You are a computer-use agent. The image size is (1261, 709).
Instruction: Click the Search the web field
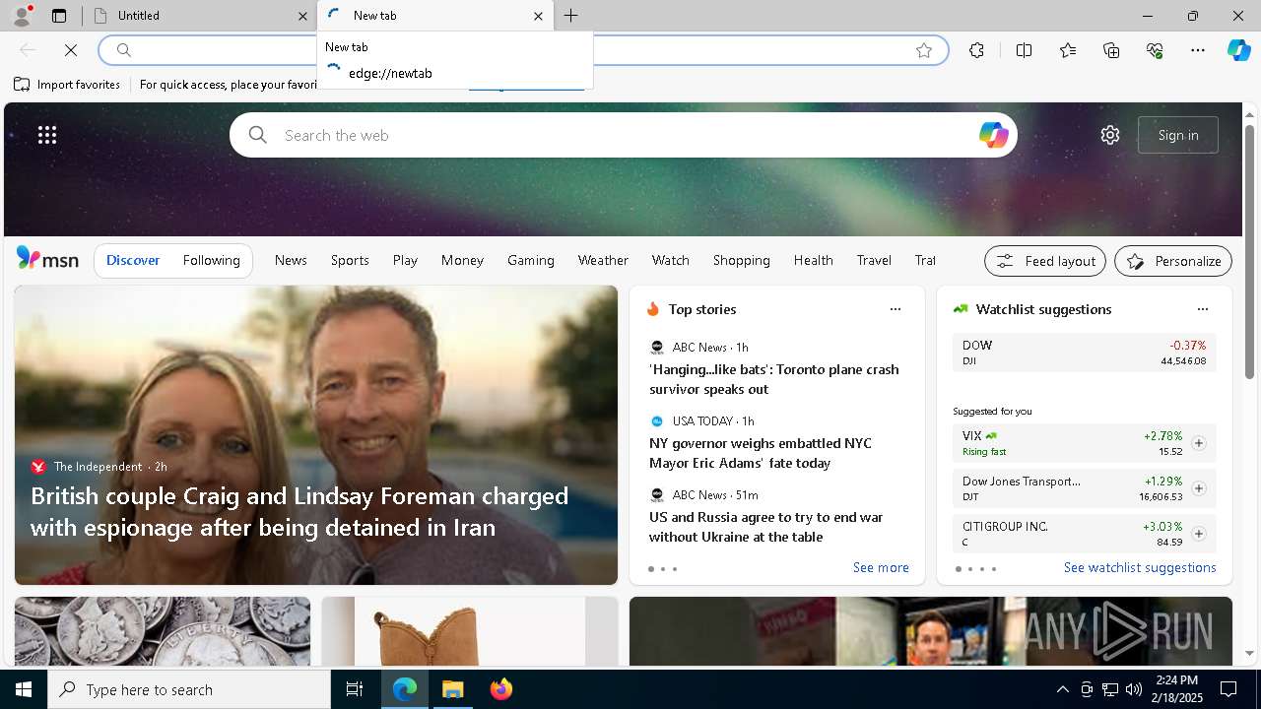coord(624,135)
